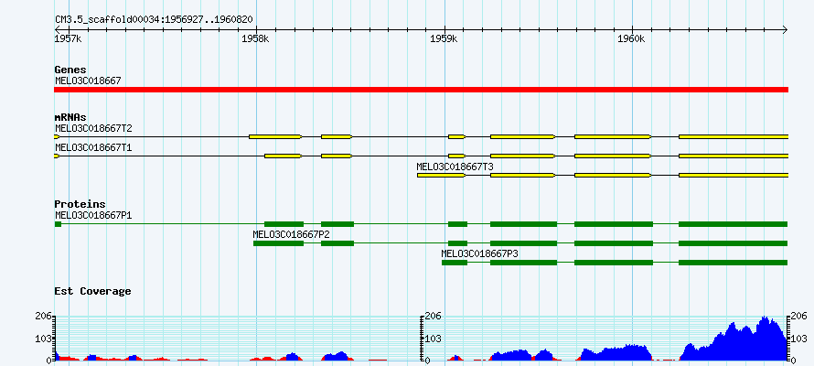Click the CM3.5_scaffold00034:1956927..1960820 region label
814x366 pixels.
point(154,20)
